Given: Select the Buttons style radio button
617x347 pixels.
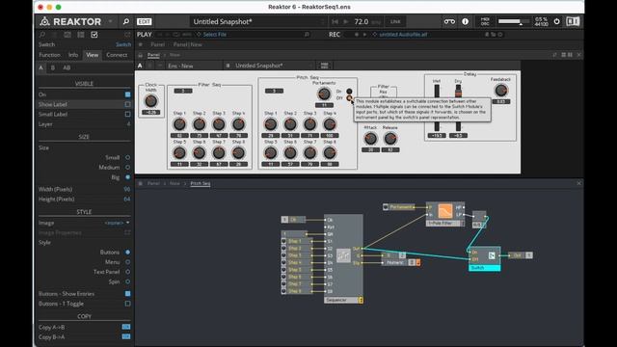Looking at the screenshot, I should click(128, 253).
